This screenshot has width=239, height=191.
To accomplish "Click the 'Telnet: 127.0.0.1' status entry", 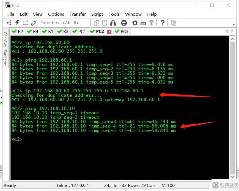I will pos(72,185).
